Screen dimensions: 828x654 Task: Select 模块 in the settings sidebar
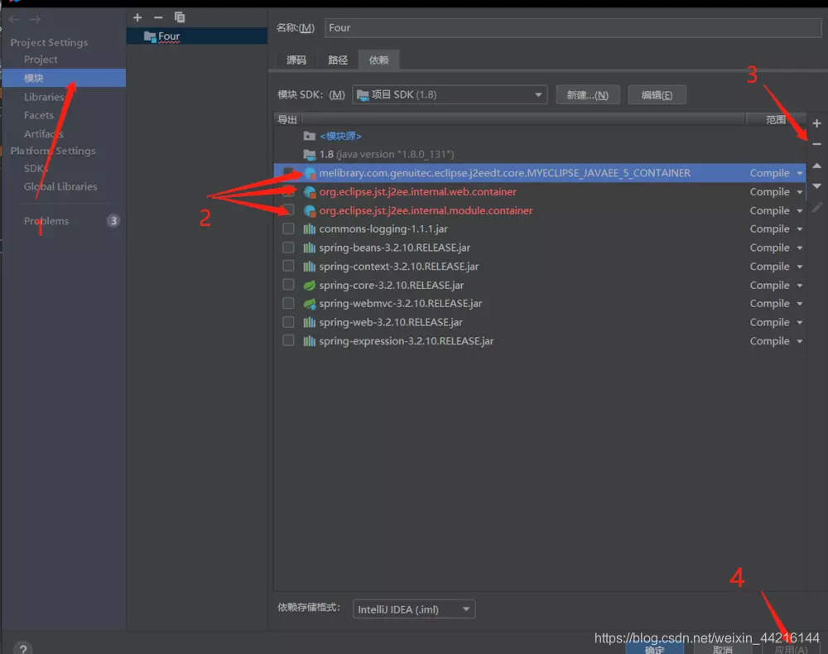point(64,78)
